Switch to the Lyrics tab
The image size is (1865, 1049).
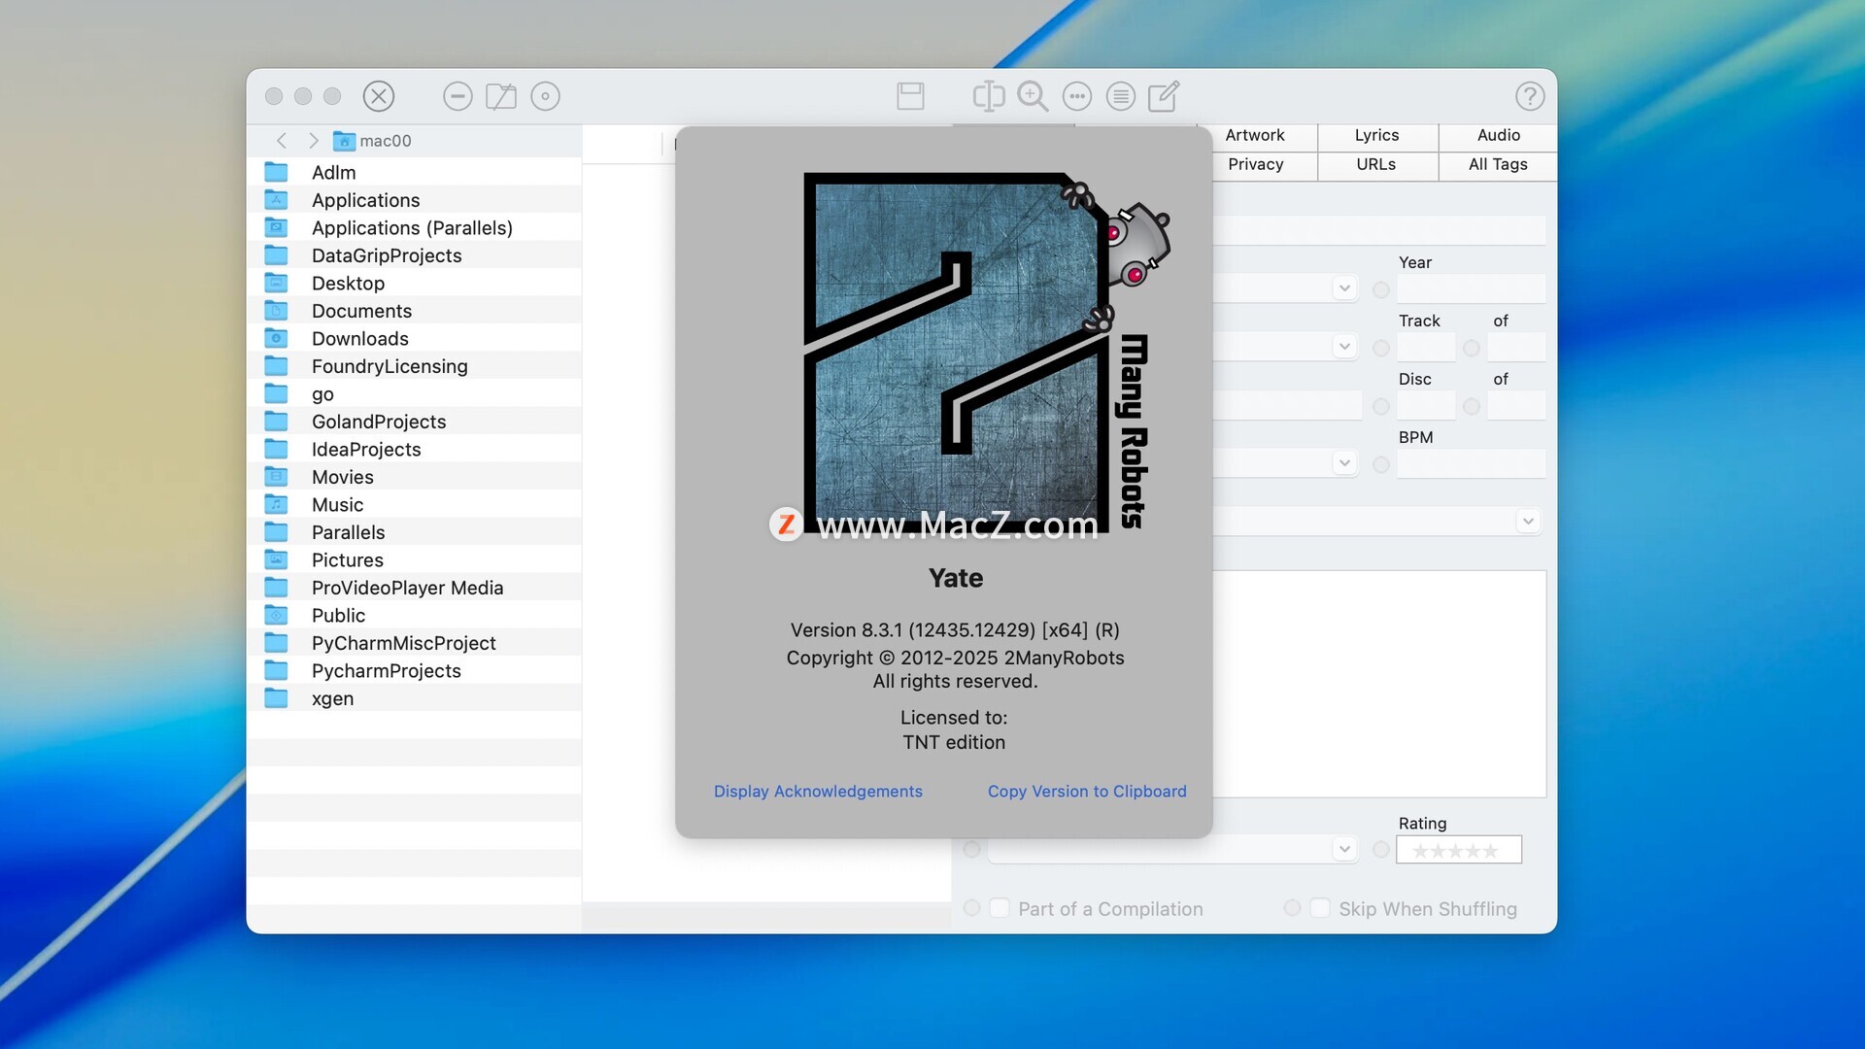(1376, 135)
